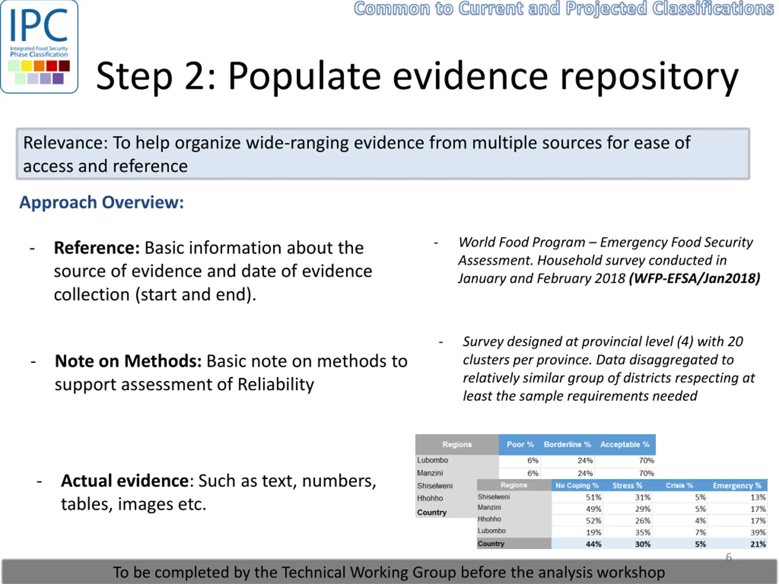Select the Country total row showing 44%
The image size is (779, 584).
pos(622,544)
